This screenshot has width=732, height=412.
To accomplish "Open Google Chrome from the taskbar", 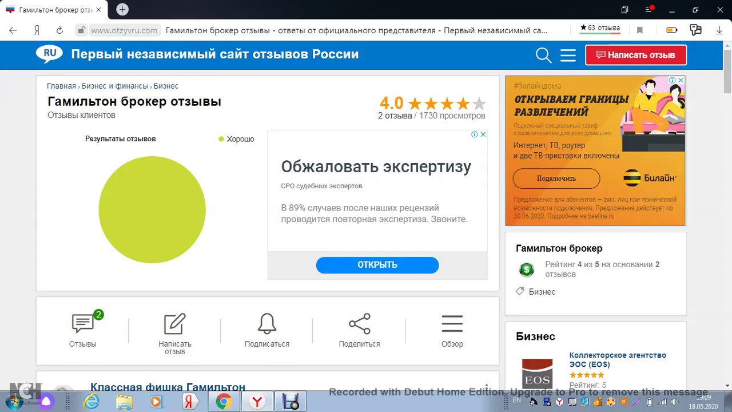I will pyautogui.click(x=224, y=402).
